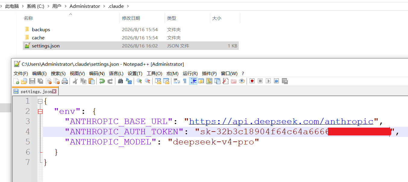Screen dimensions: 408x182
Task: Toggle synchronized vertical scrolling
Action: click(x=158, y=81)
